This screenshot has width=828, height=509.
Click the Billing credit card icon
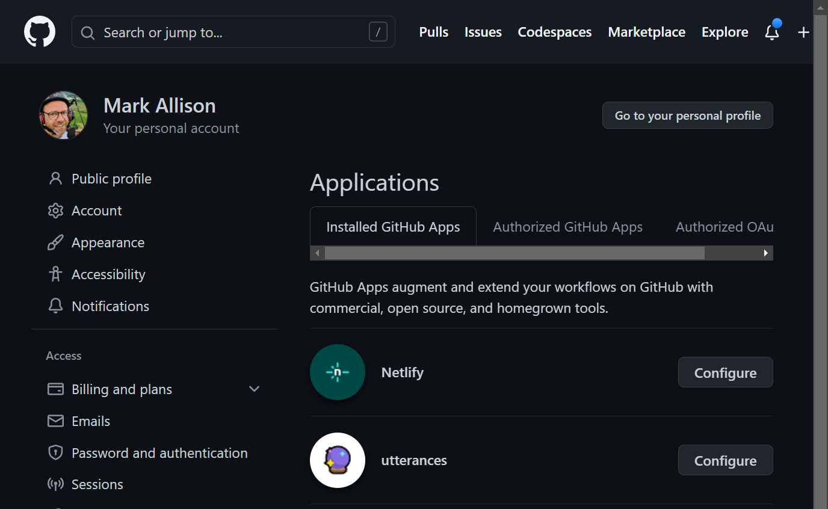pos(55,389)
